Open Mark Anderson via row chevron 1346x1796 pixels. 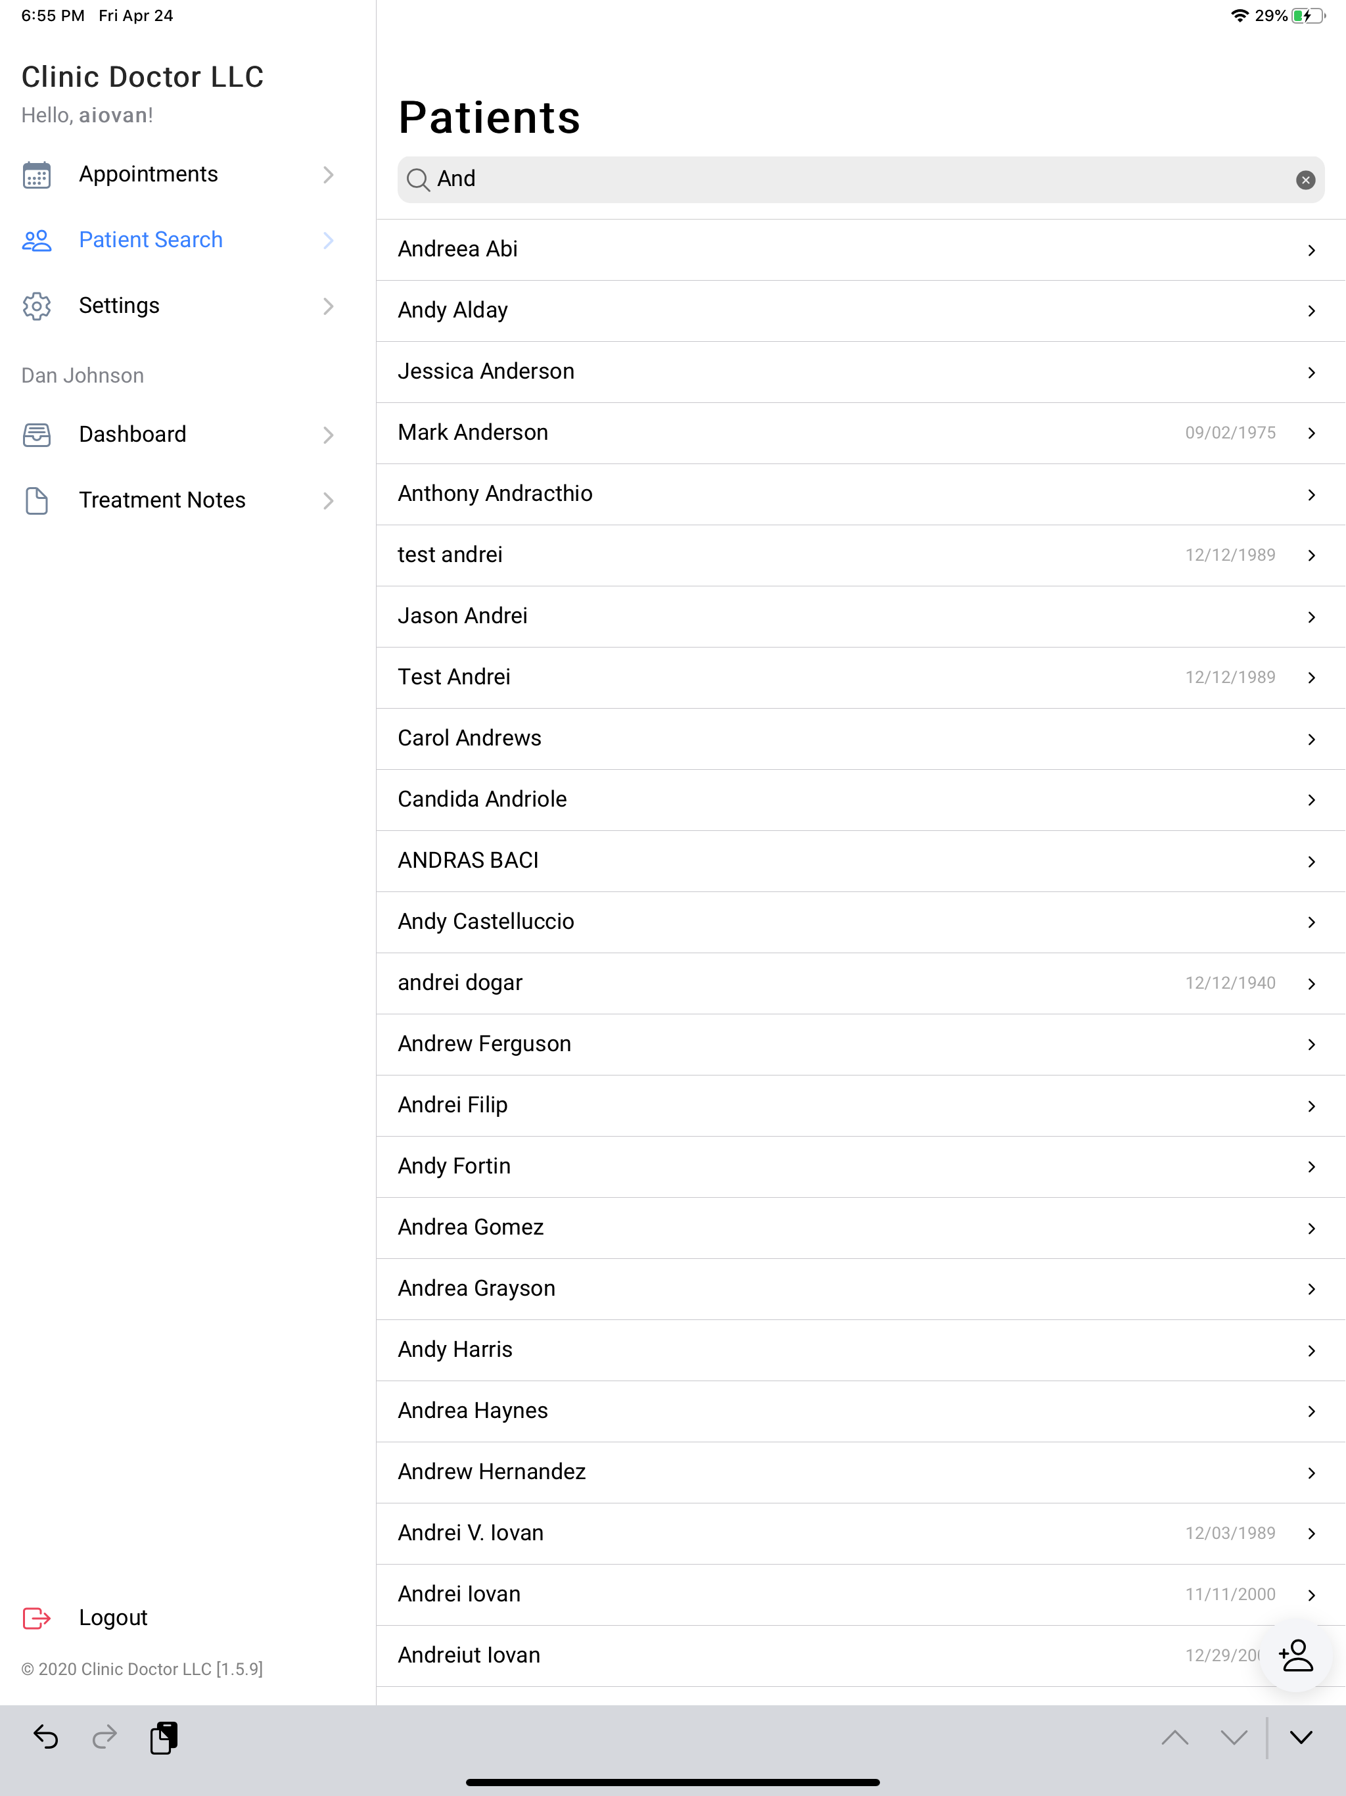click(x=1311, y=434)
